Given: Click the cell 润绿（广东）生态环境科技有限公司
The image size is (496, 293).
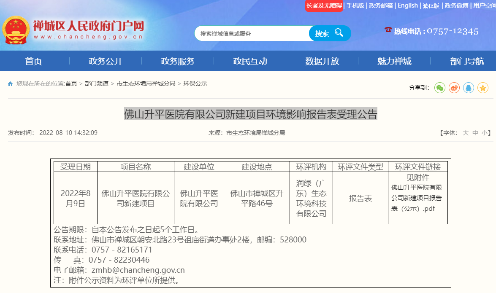Looking at the screenshot, I should click(311, 198).
